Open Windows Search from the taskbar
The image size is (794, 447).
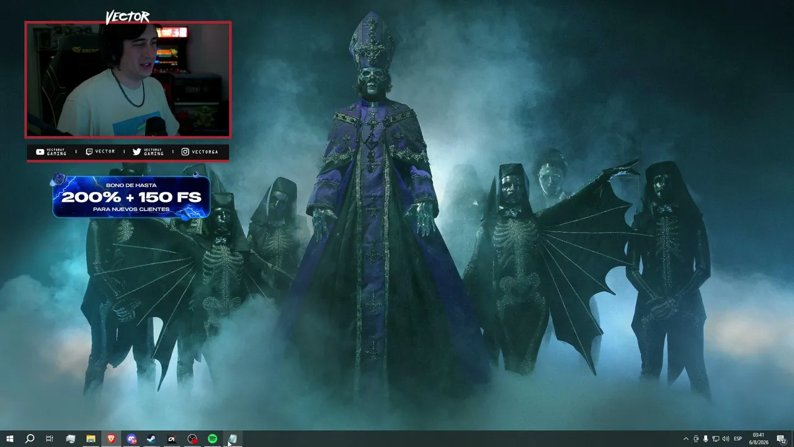[30, 439]
